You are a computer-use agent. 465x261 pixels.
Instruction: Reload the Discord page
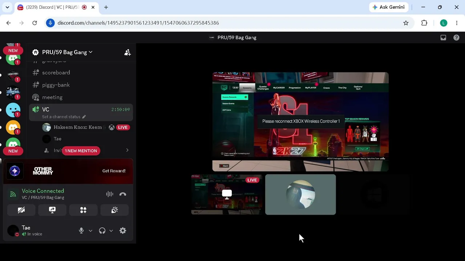pyautogui.click(x=35, y=23)
